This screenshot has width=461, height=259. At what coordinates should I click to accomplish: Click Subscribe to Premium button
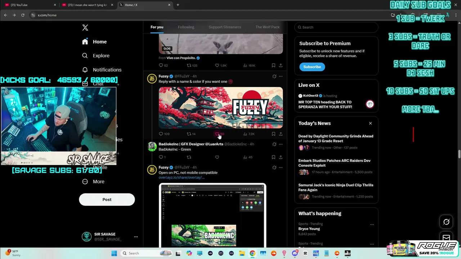click(x=312, y=67)
